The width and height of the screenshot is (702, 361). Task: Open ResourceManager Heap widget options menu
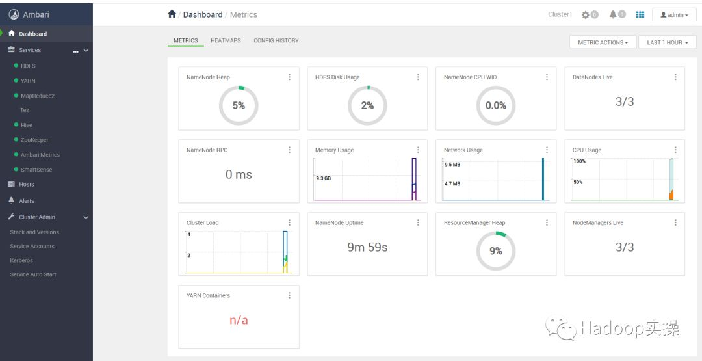pyautogui.click(x=547, y=222)
